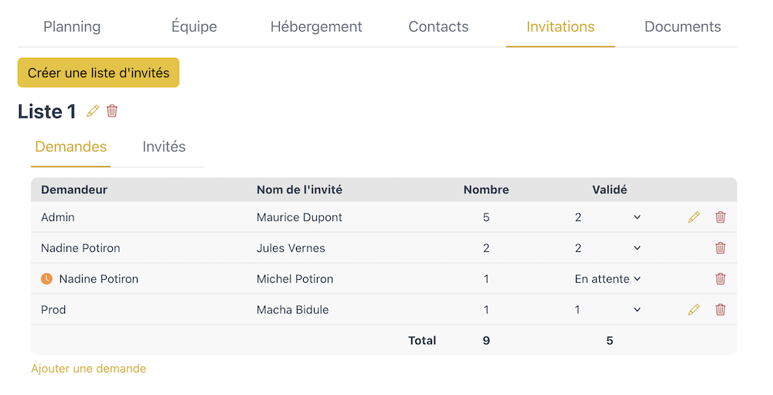Delete the Maurice Dupont request
This screenshot has width=773, height=395.
[x=720, y=217]
